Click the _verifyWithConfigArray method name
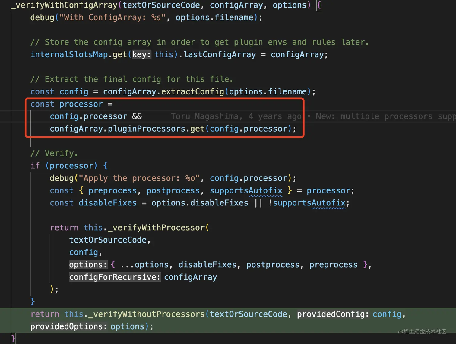456x344 pixels. pos(64,5)
